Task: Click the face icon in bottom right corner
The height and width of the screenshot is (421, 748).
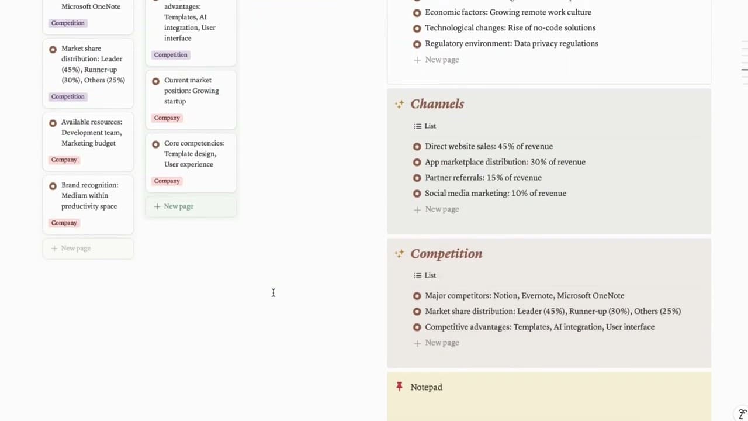Action: (x=742, y=414)
